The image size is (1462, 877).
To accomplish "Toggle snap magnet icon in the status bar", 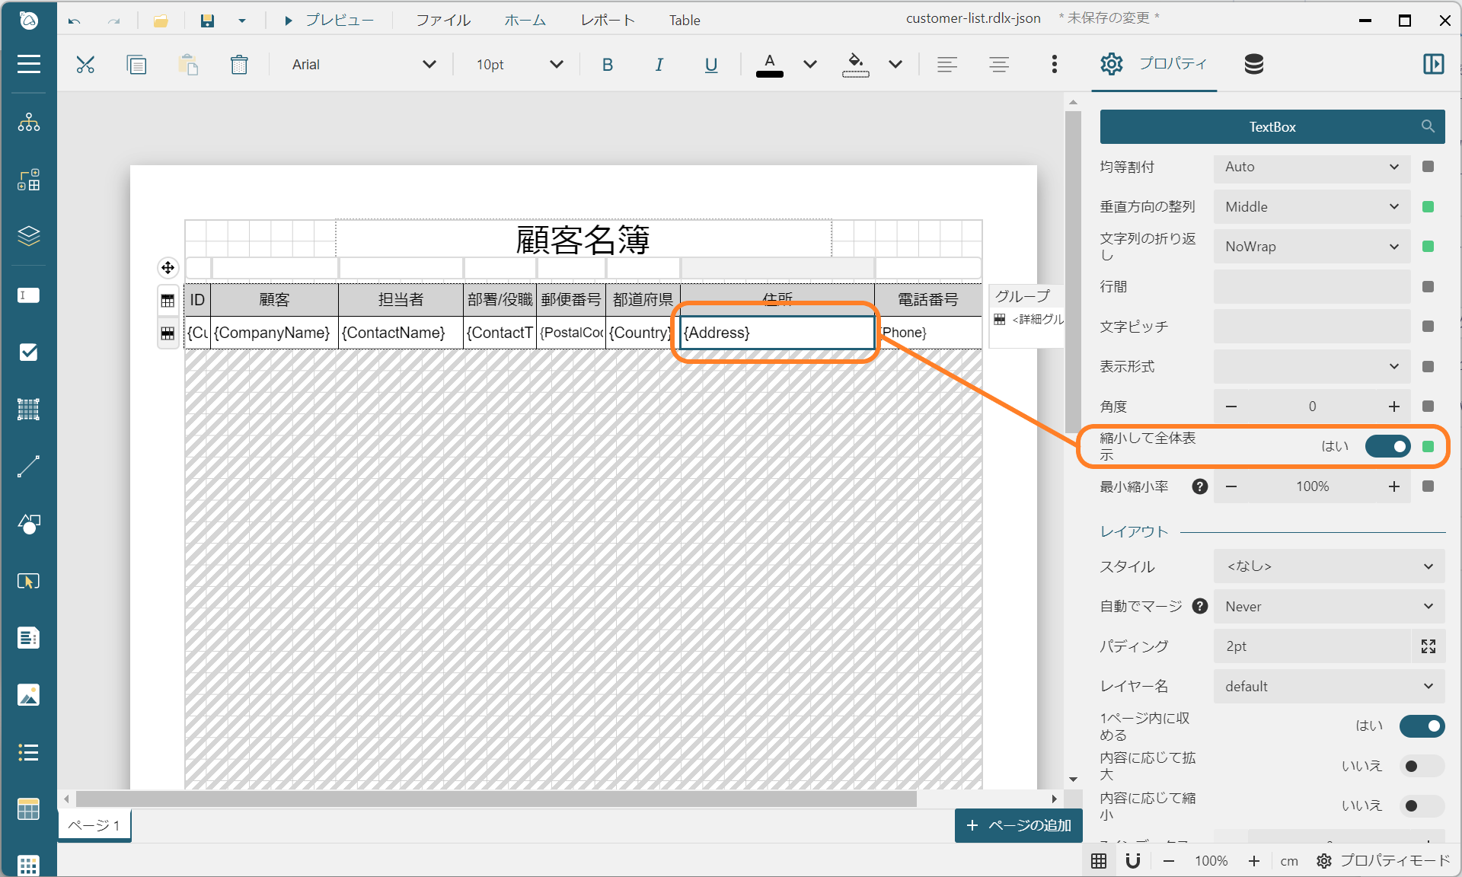I will click(1133, 860).
